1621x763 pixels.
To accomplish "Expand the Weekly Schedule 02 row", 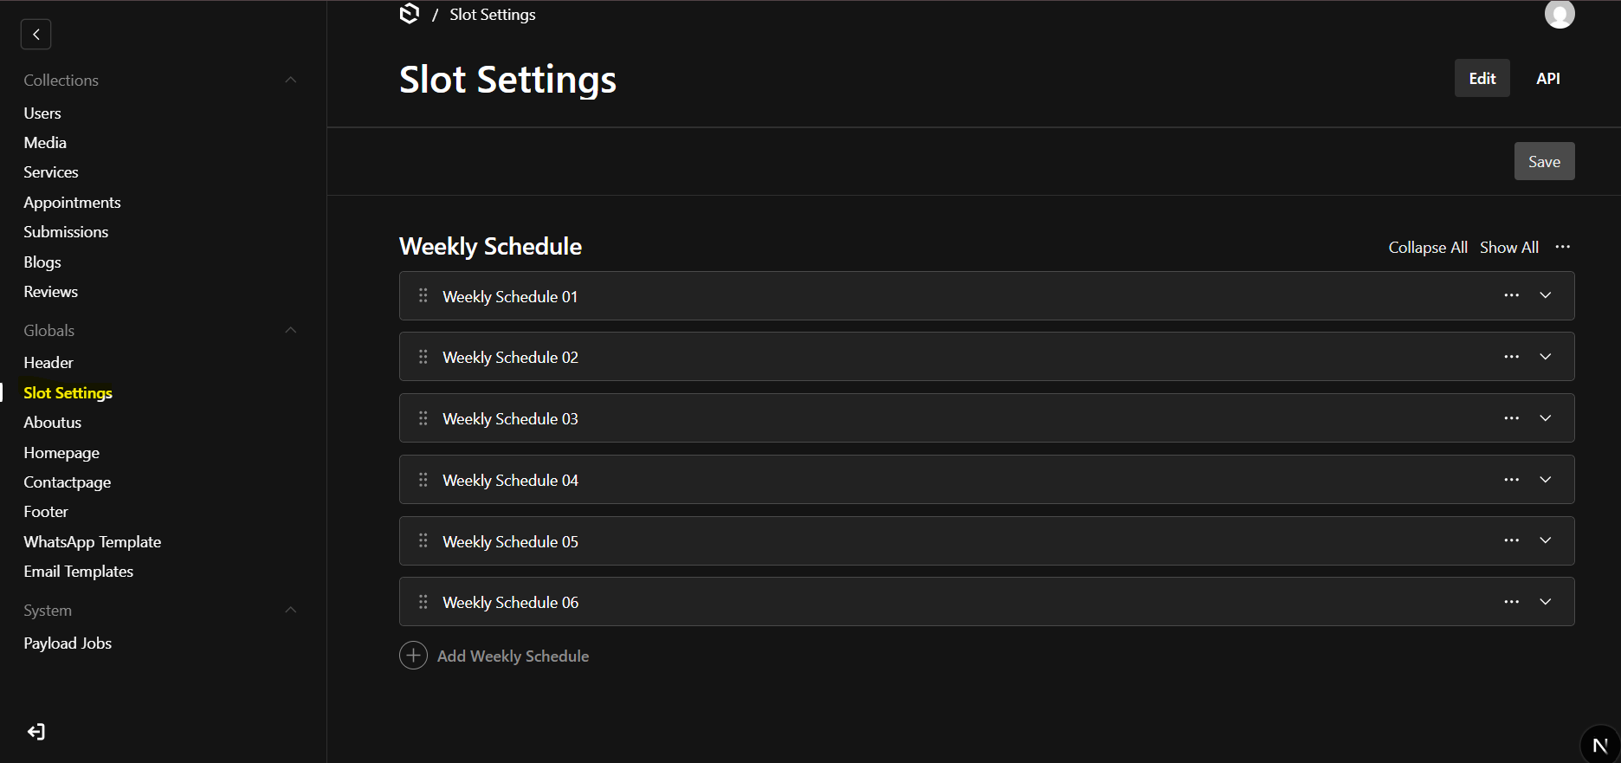I will click(x=1545, y=357).
